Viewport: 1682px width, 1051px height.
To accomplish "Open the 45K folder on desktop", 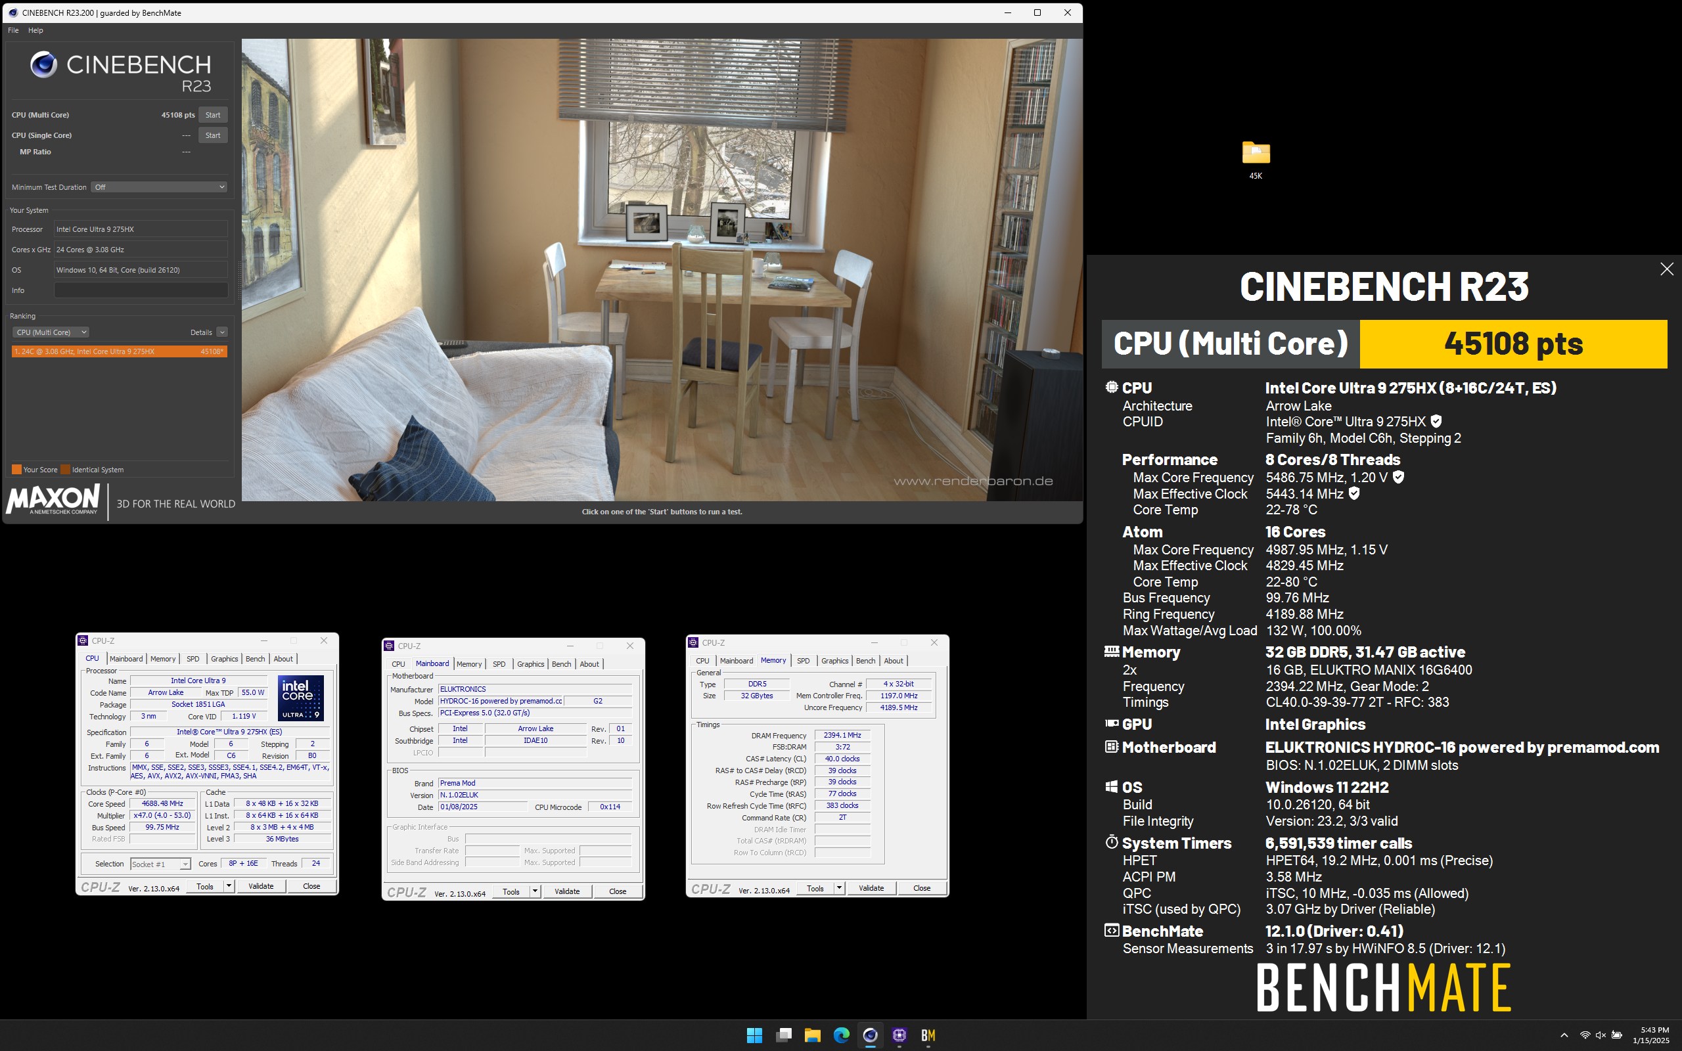I will pos(1255,154).
